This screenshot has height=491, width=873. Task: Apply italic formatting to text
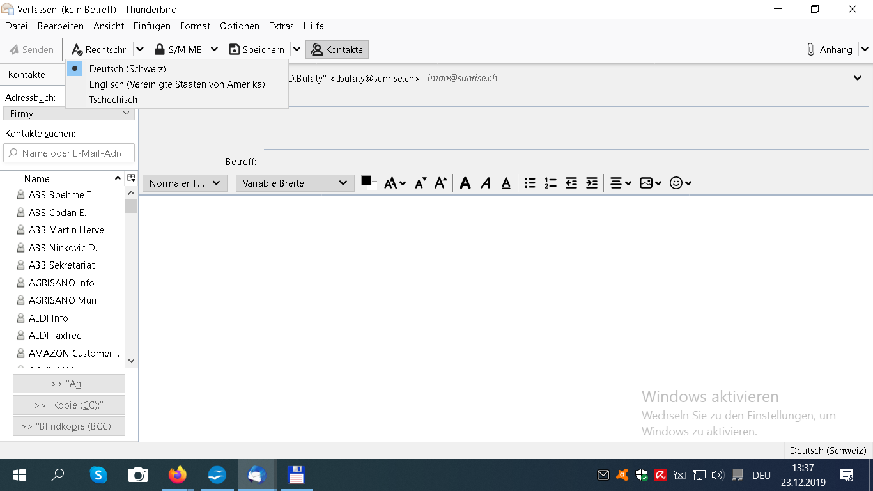(486, 183)
